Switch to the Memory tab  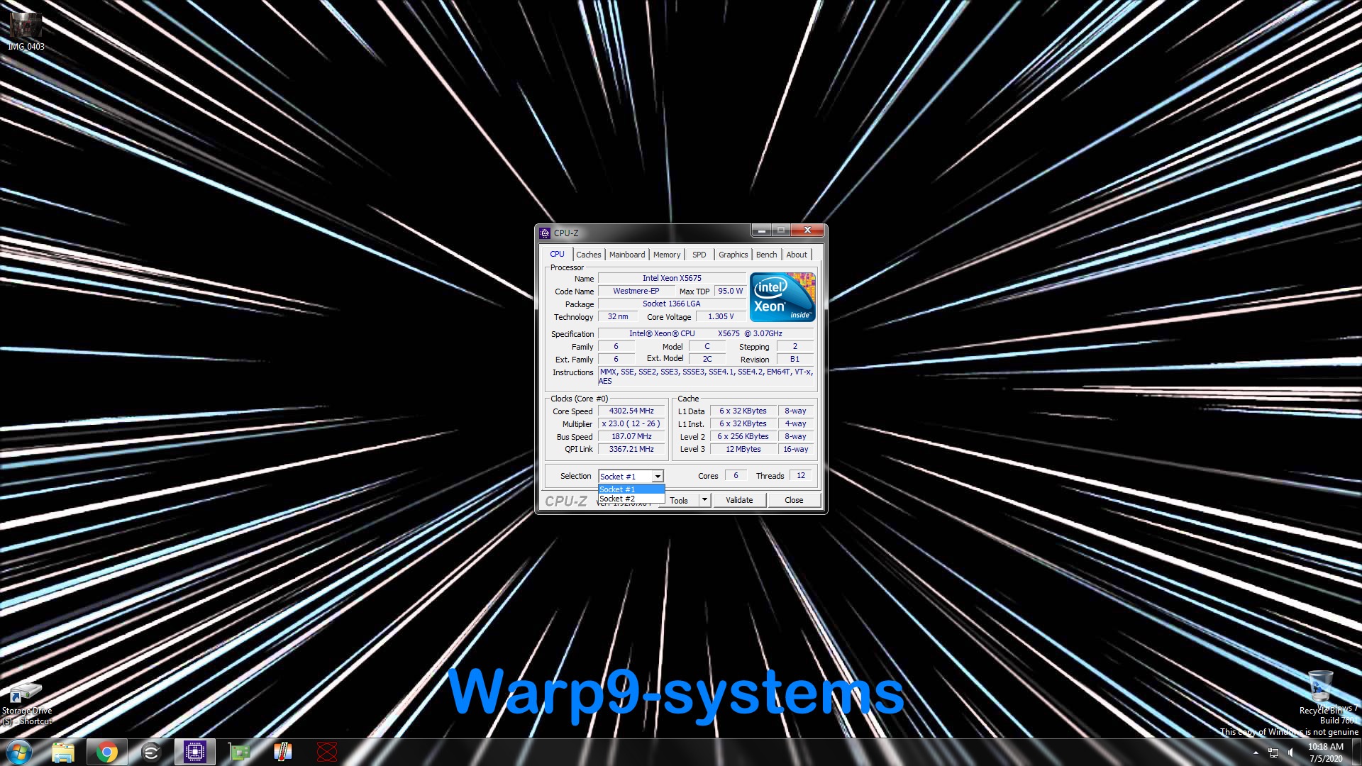click(x=667, y=255)
